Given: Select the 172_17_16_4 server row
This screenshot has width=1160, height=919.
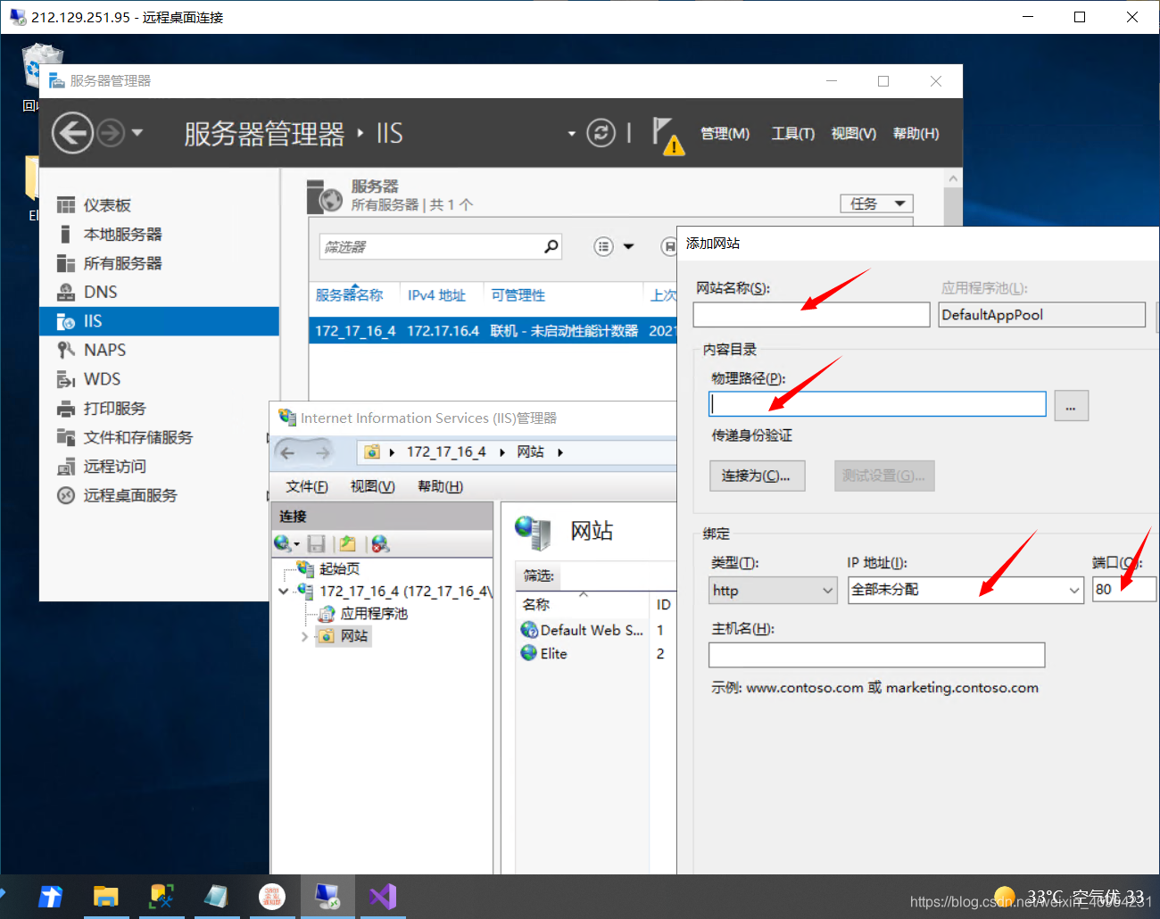Looking at the screenshot, I should point(493,330).
